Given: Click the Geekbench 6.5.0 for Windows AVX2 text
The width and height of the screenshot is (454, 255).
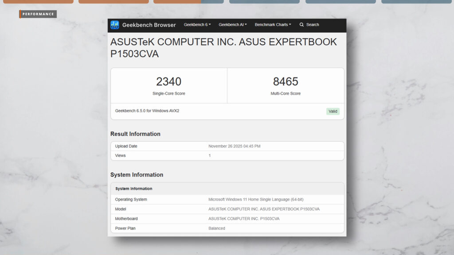Looking at the screenshot, I should coord(147,111).
